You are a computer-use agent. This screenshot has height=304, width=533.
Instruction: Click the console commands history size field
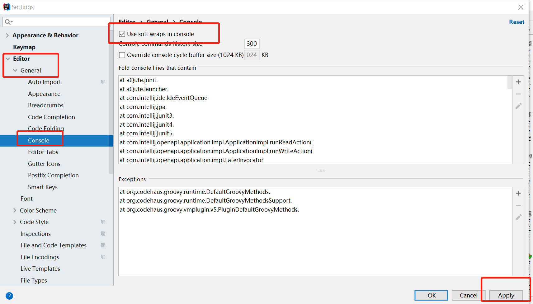[x=252, y=44]
